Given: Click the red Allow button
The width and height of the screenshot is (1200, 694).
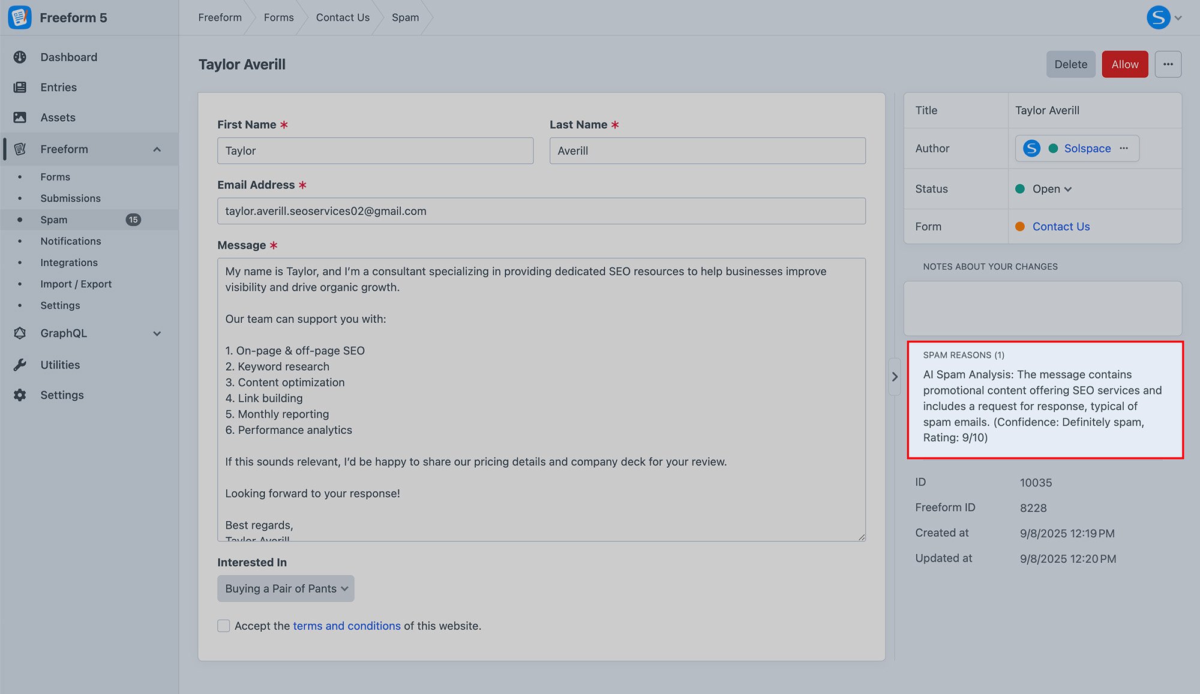Looking at the screenshot, I should point(1124,64).
